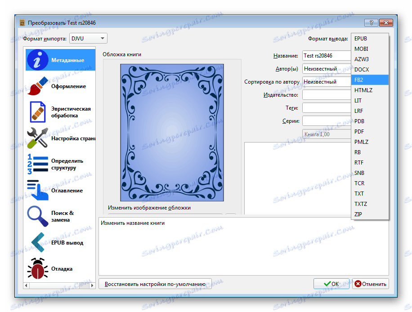
Task: Pick PDF from the output format list
Action: tap(370, 132)
